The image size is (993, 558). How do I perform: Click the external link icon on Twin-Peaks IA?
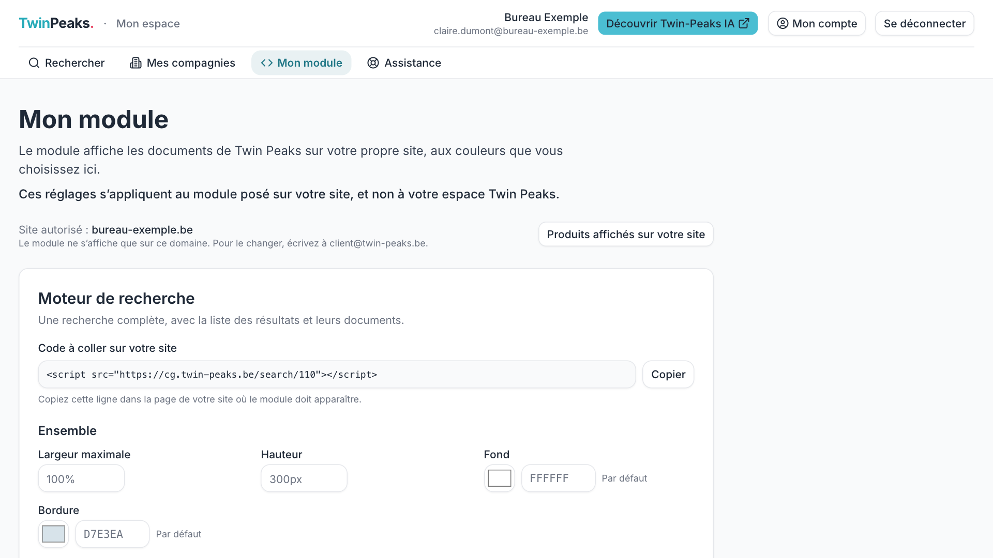click(744, 23)
